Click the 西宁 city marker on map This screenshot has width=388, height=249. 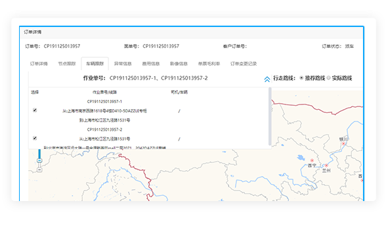[x=312, y=161]
